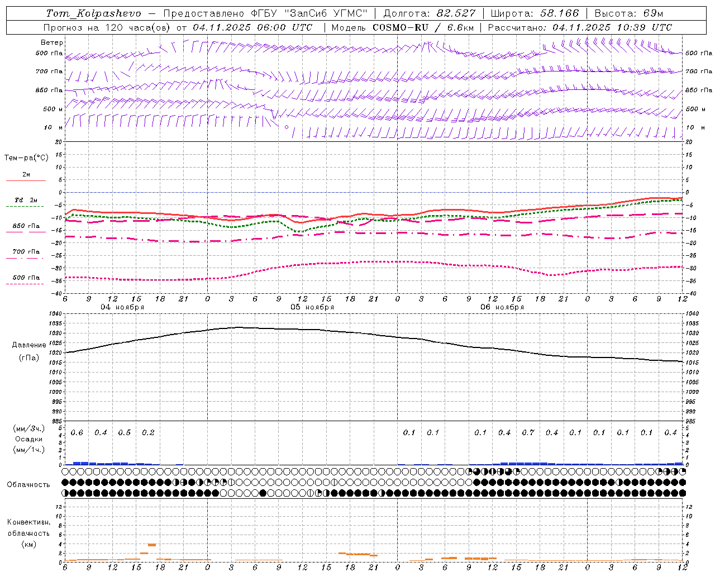Click the 'Конвективн.' convective cloud label

coord(28,522)
